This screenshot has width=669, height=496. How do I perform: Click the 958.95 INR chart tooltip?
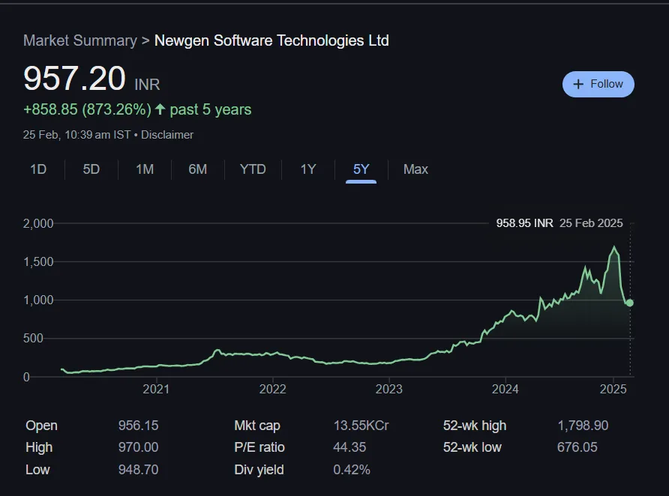[x=524, y=223]
